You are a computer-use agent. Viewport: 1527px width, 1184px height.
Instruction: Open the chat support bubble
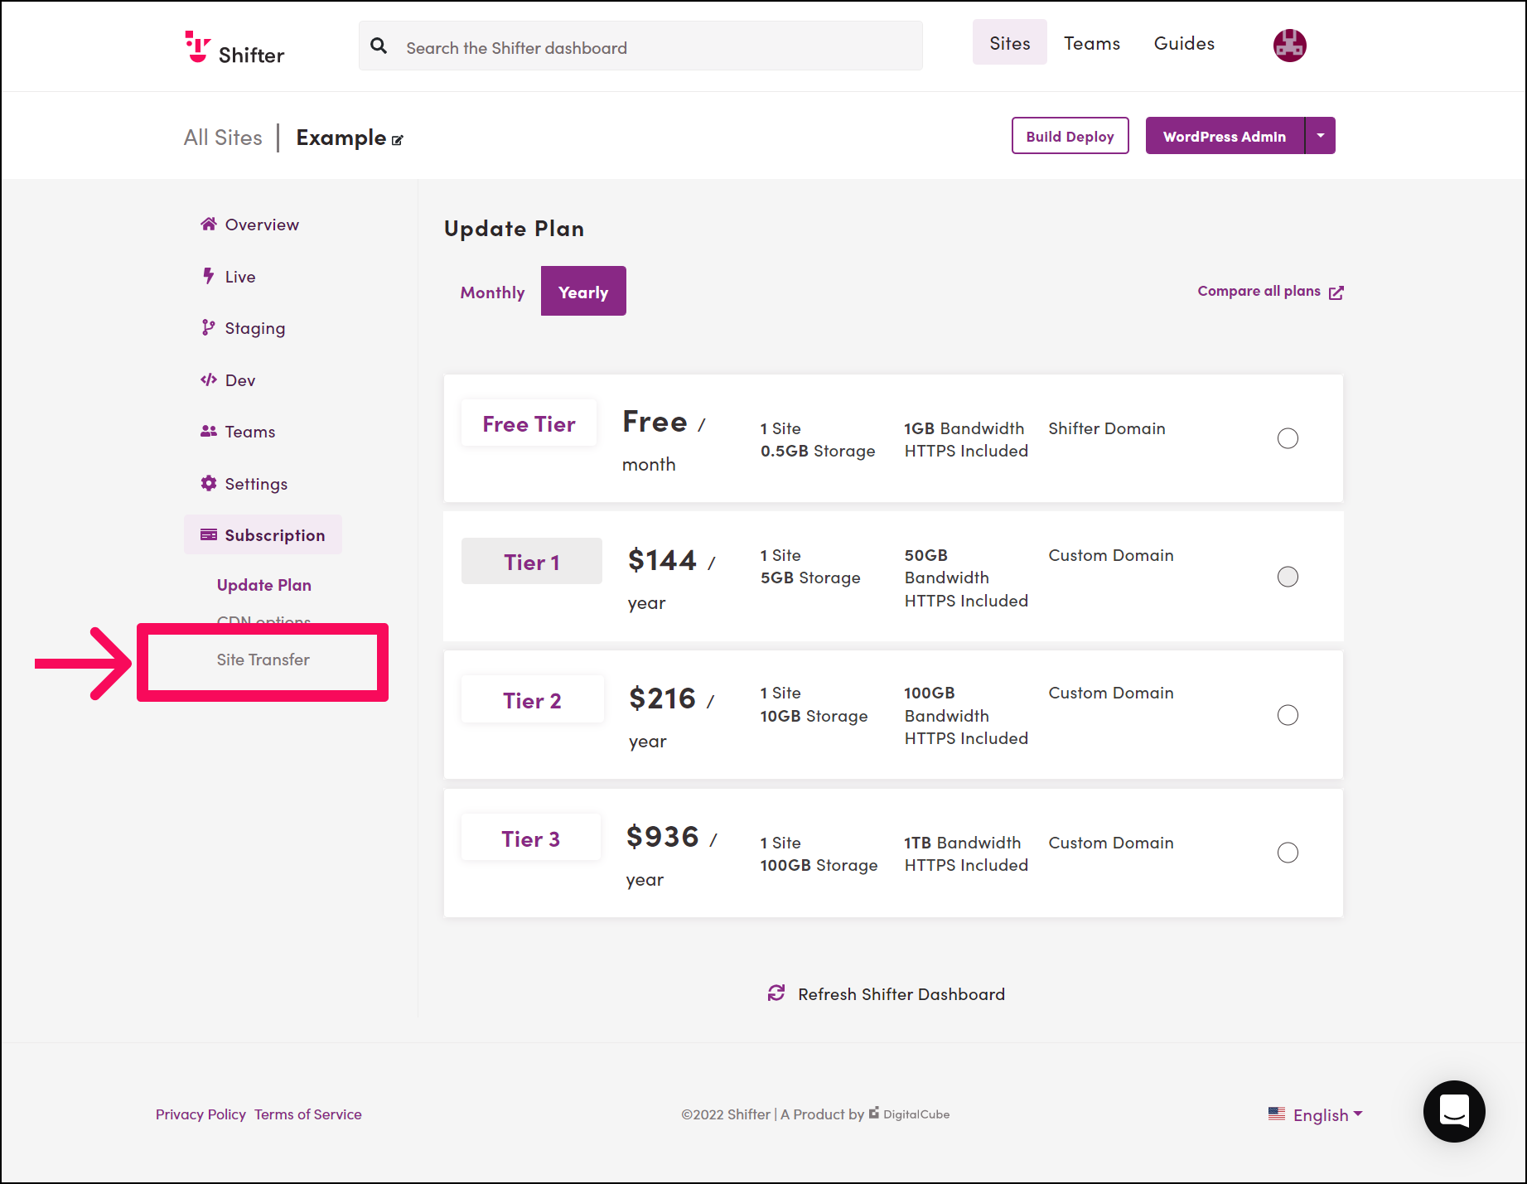[x=1454, y=1111]
